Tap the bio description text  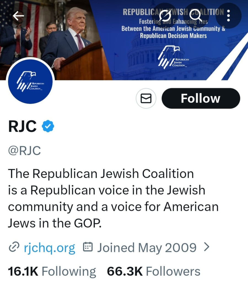coord(110,198)
